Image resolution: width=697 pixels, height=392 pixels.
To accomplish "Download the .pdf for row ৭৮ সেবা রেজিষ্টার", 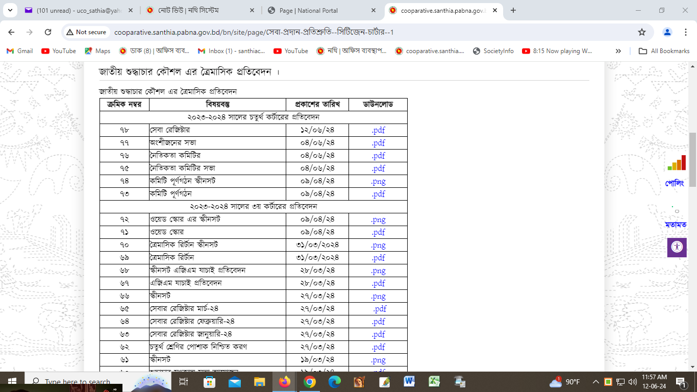I will (378, 130).
